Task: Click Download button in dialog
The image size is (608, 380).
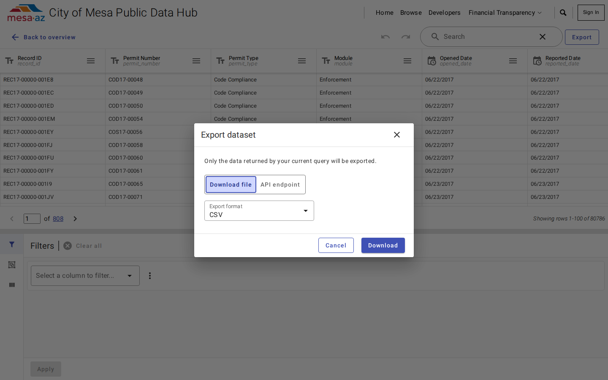Action: (x=383, y=245)
